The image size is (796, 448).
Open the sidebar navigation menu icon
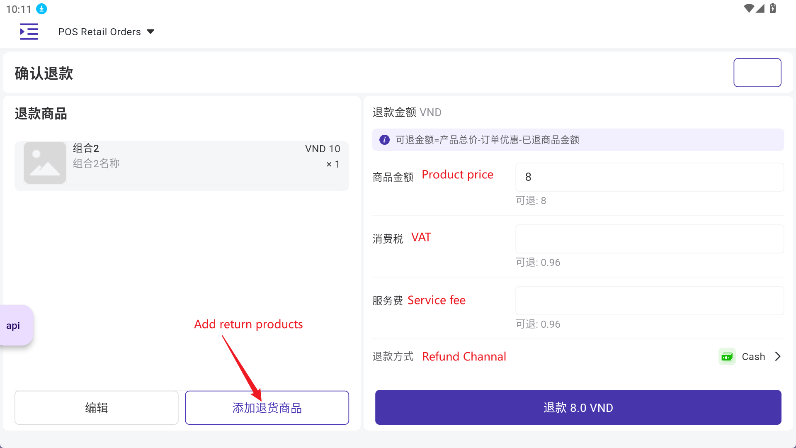(x=29, y=32)
